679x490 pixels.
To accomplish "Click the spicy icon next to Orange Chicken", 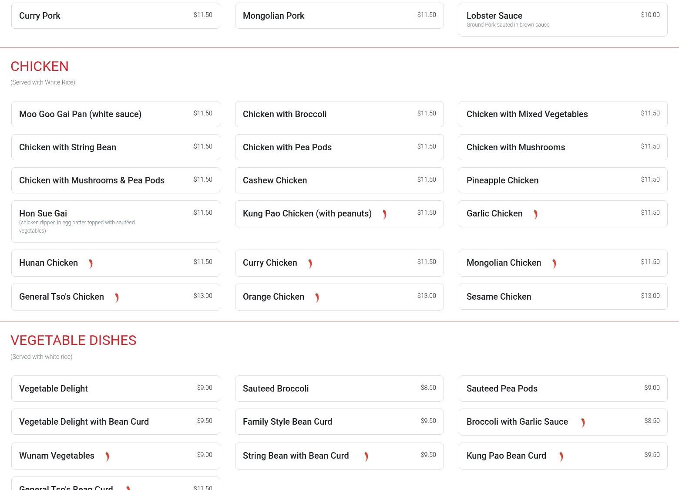I will (x=317, y=297).
